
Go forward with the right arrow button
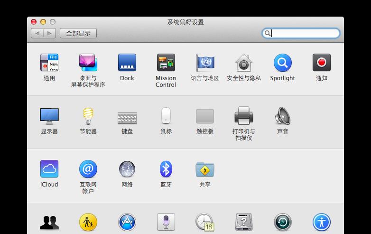50,33
